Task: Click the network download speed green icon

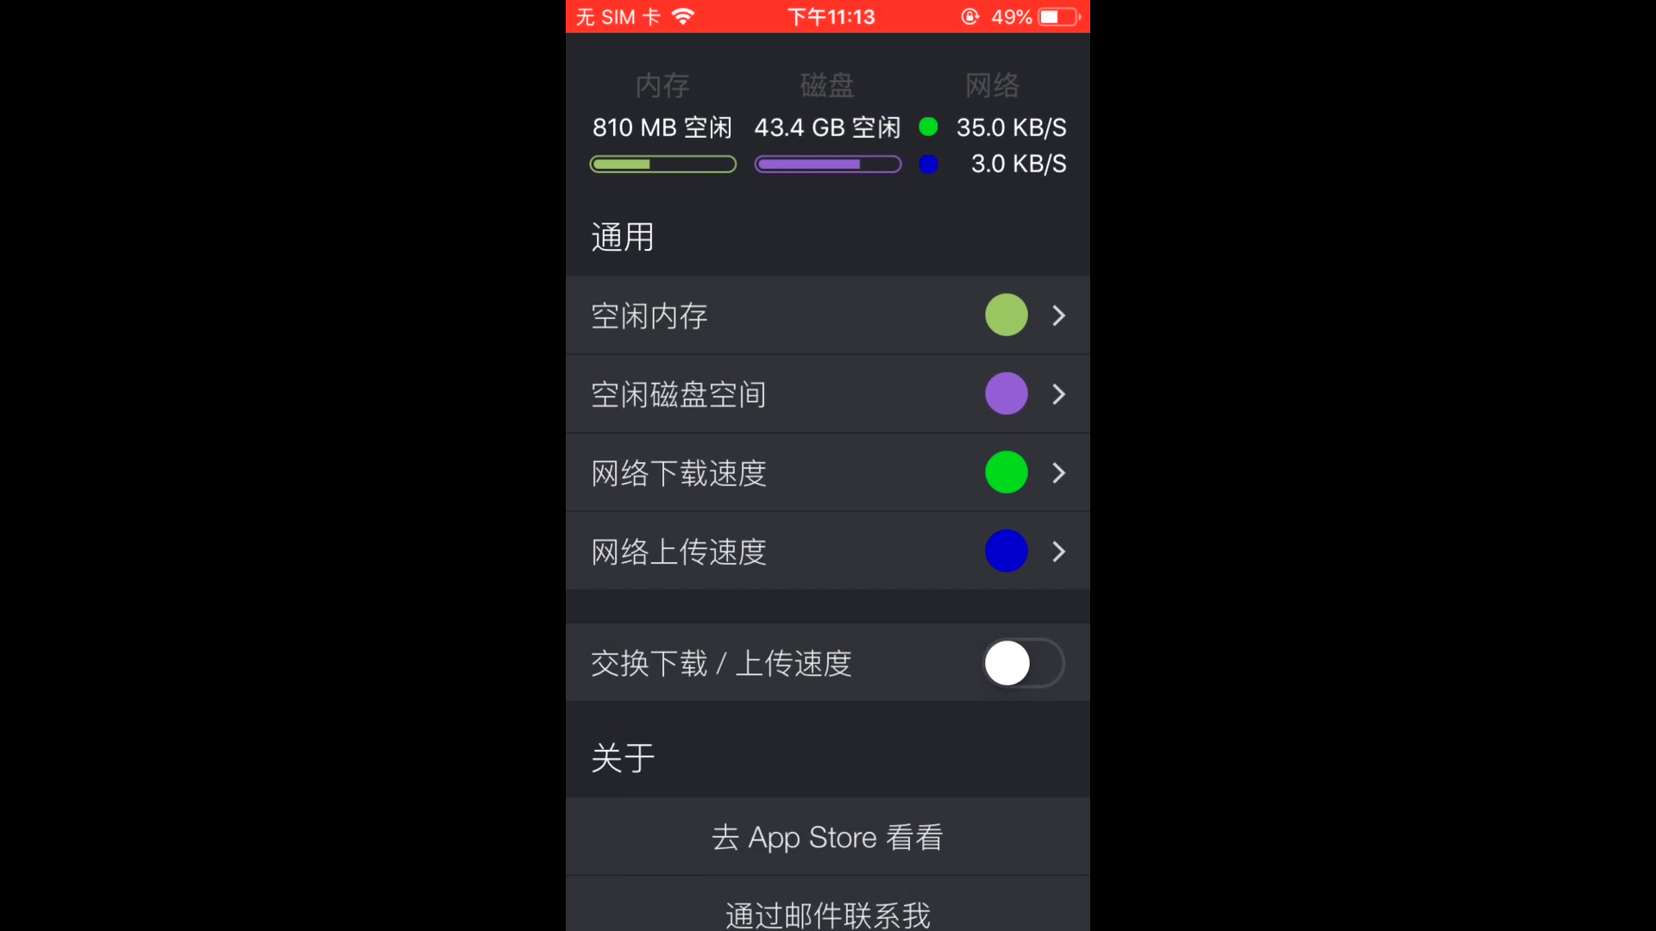Action: [1007, 472]
